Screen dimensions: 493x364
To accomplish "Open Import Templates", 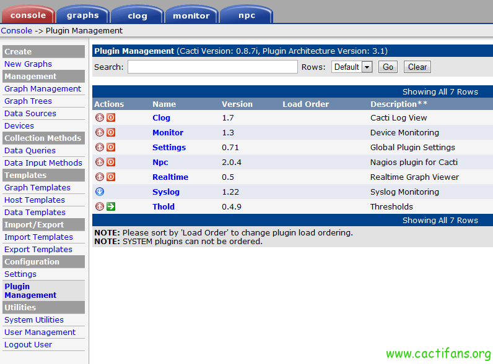I will click(x=38, y=237).
